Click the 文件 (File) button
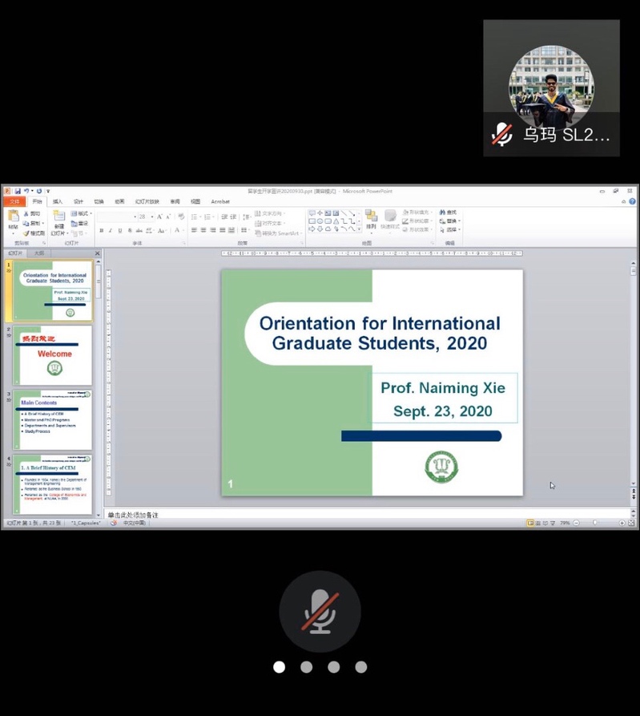Viewport: 640px width, 716px height. [x=14, y=202]
